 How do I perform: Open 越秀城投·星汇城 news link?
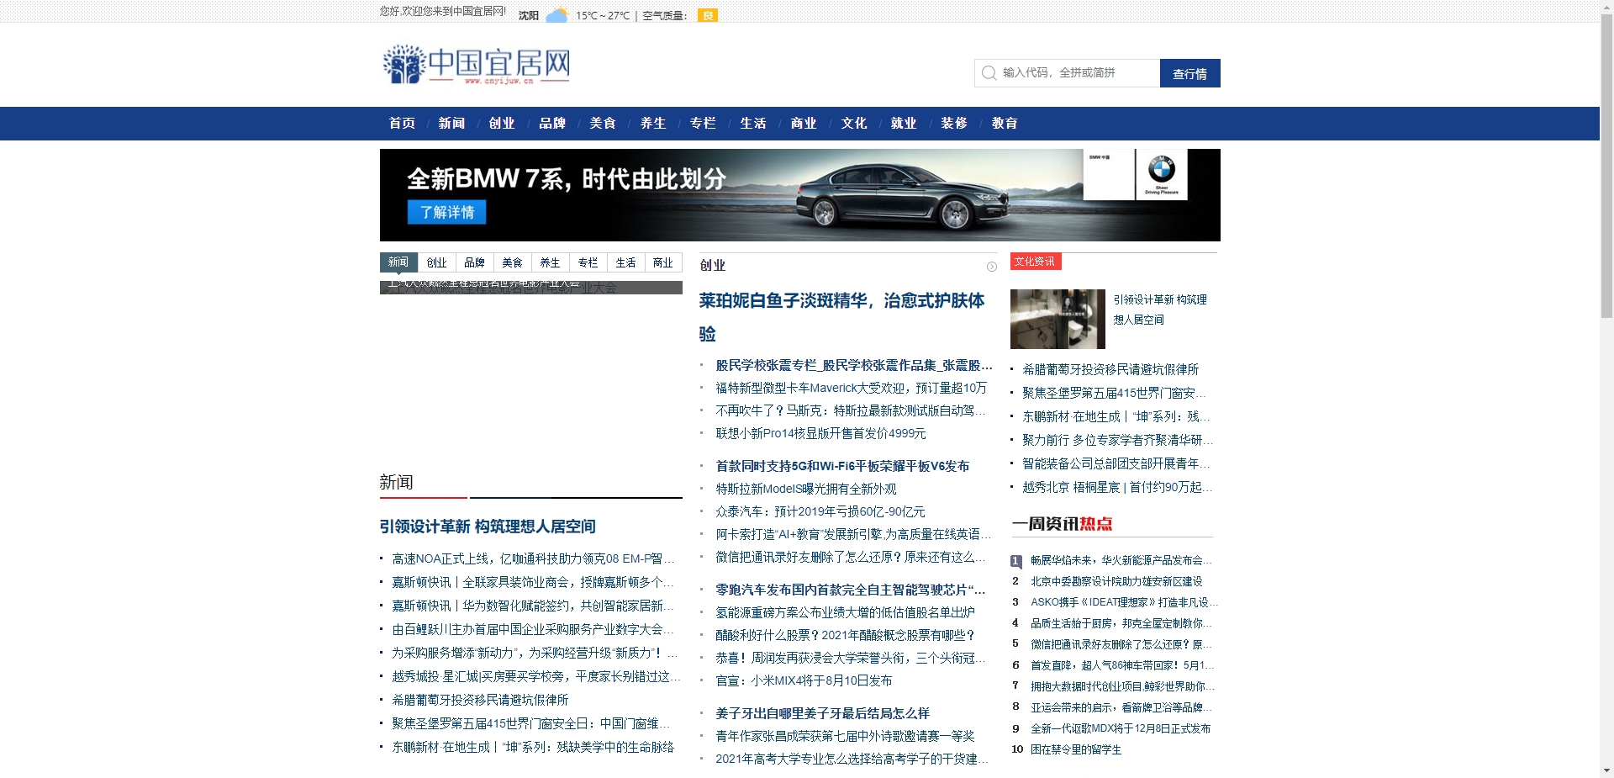click(535, 676)
